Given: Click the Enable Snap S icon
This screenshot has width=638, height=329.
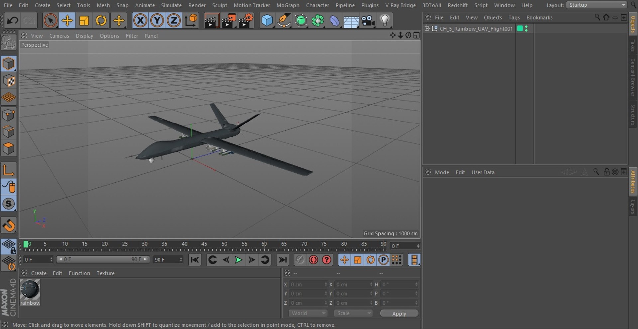Looking at the screenshot, I should point(9,204).
